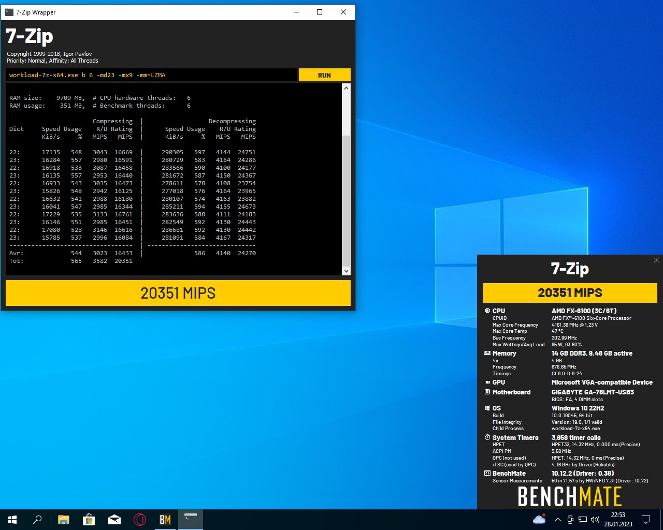663x530 pixels.
Task: Click the GPU icon in BenchMate panel
Action: click(487, 382)
